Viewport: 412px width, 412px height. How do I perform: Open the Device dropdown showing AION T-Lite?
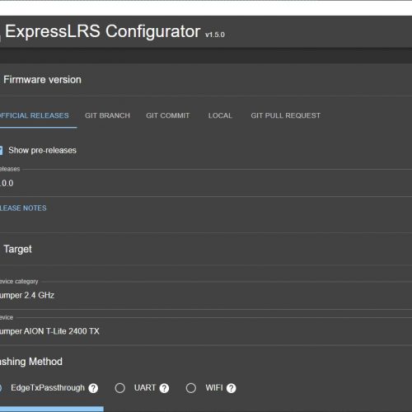[x=206, y=331]
